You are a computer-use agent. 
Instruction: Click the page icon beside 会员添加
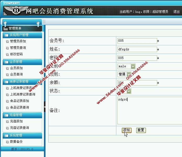tap(7, 68)
